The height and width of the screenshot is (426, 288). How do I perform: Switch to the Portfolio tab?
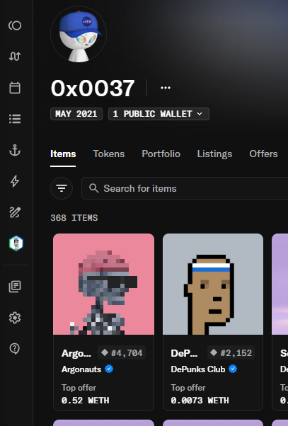(161, 154)
